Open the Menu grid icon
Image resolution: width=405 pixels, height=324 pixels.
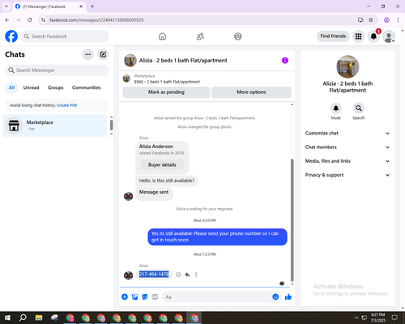point(358,36)
